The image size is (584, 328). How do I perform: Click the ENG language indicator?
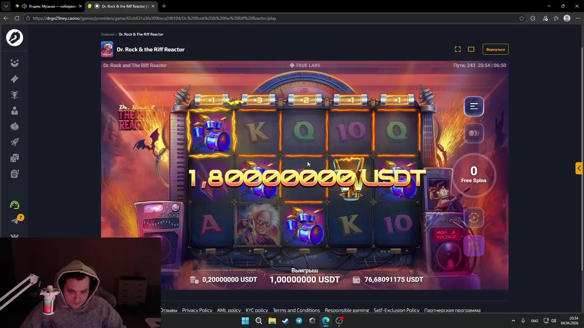coord(534,321)
